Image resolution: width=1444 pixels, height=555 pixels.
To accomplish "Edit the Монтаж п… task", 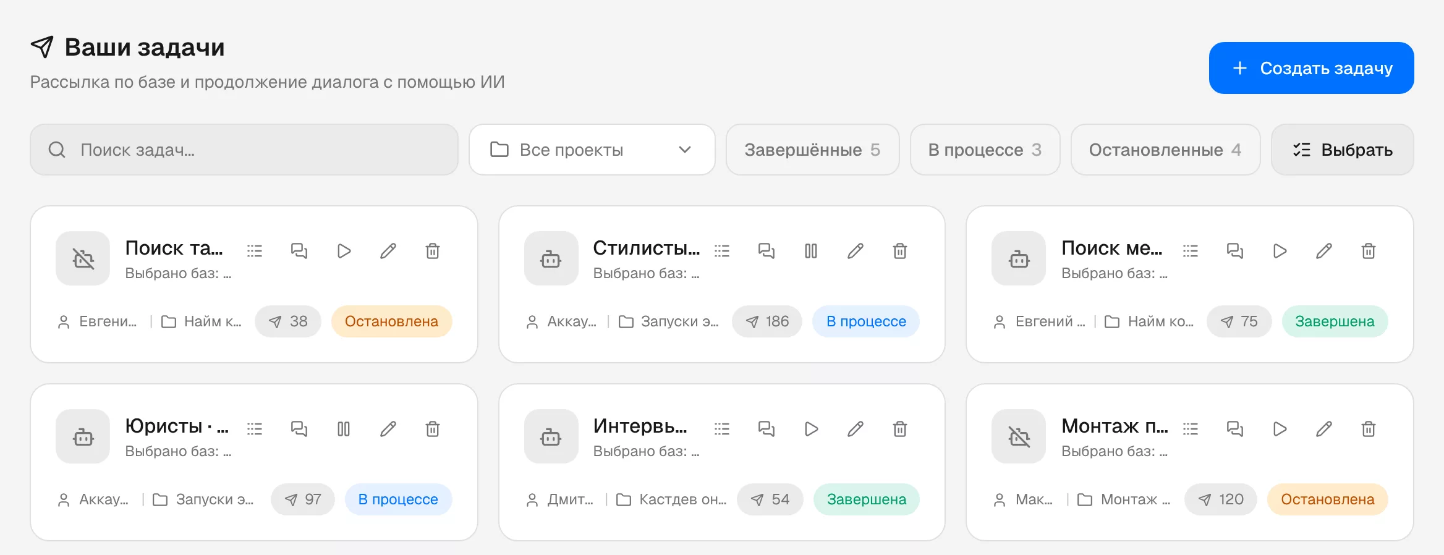I will [x=1324, y=429].
